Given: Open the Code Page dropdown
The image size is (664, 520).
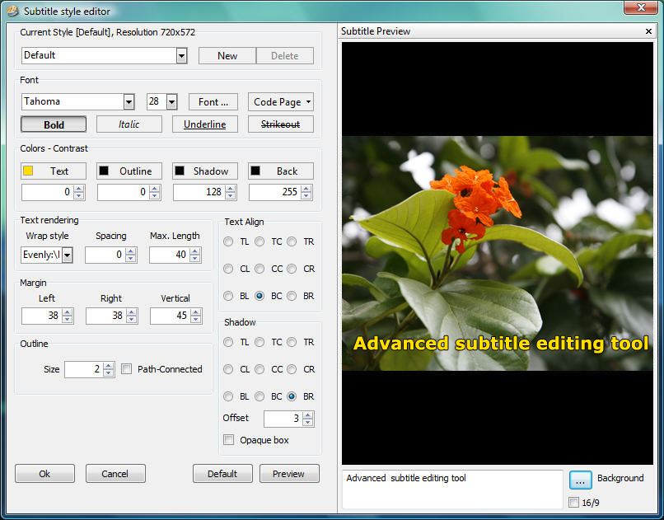Looking at the screenshot, I should (281, 102).
